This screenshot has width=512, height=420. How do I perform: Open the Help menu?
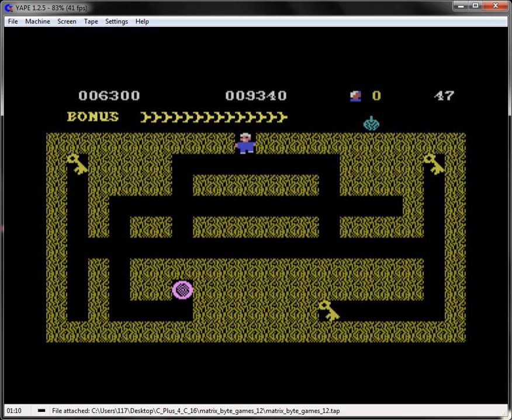point(142,22)
